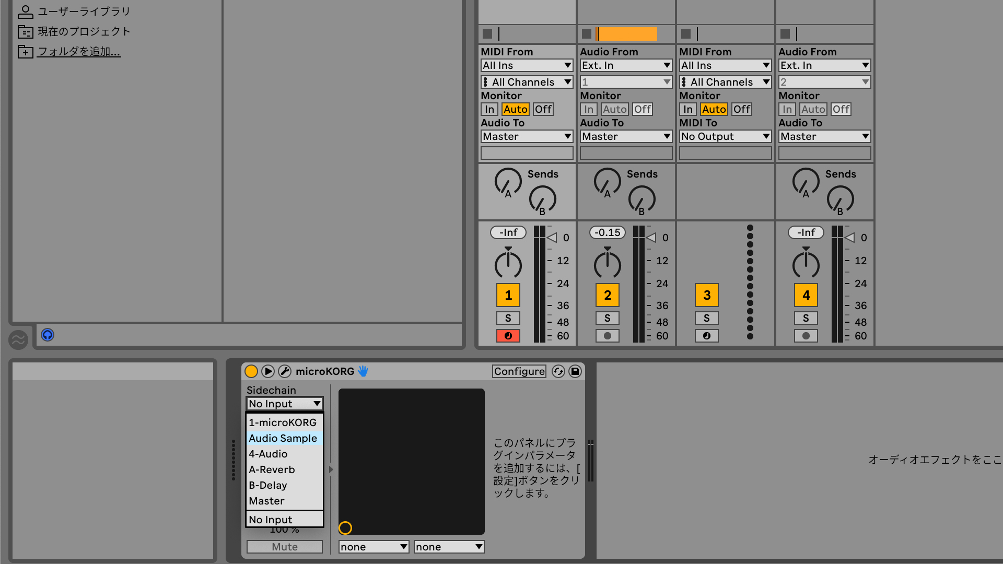Choose Master in sidechain list
Screen dimensions: 1003x564
[285, 501]
